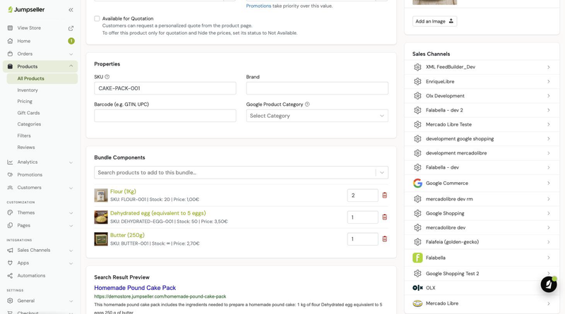Delete Butter (250g) bundle component
565x314 pixels.
click(x=384, y=239)
